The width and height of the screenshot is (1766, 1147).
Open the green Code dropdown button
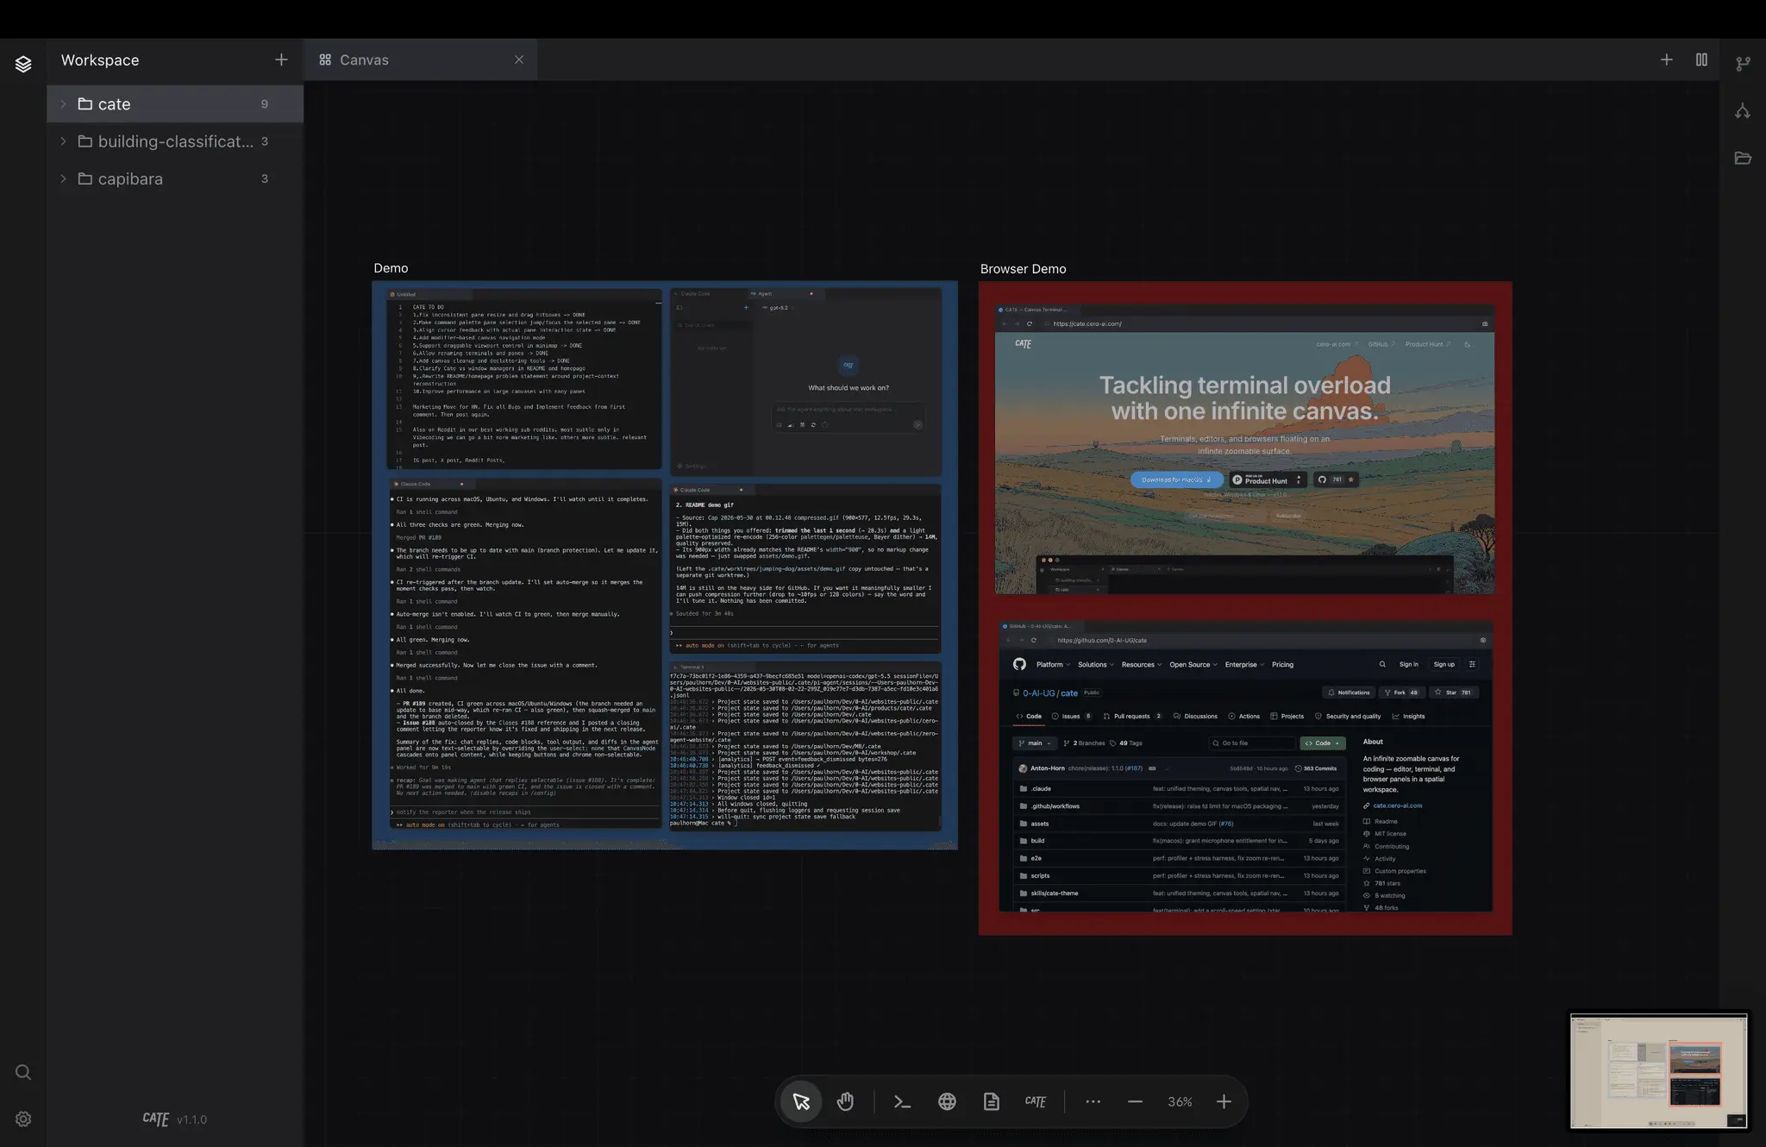(x=1323, y=743)
